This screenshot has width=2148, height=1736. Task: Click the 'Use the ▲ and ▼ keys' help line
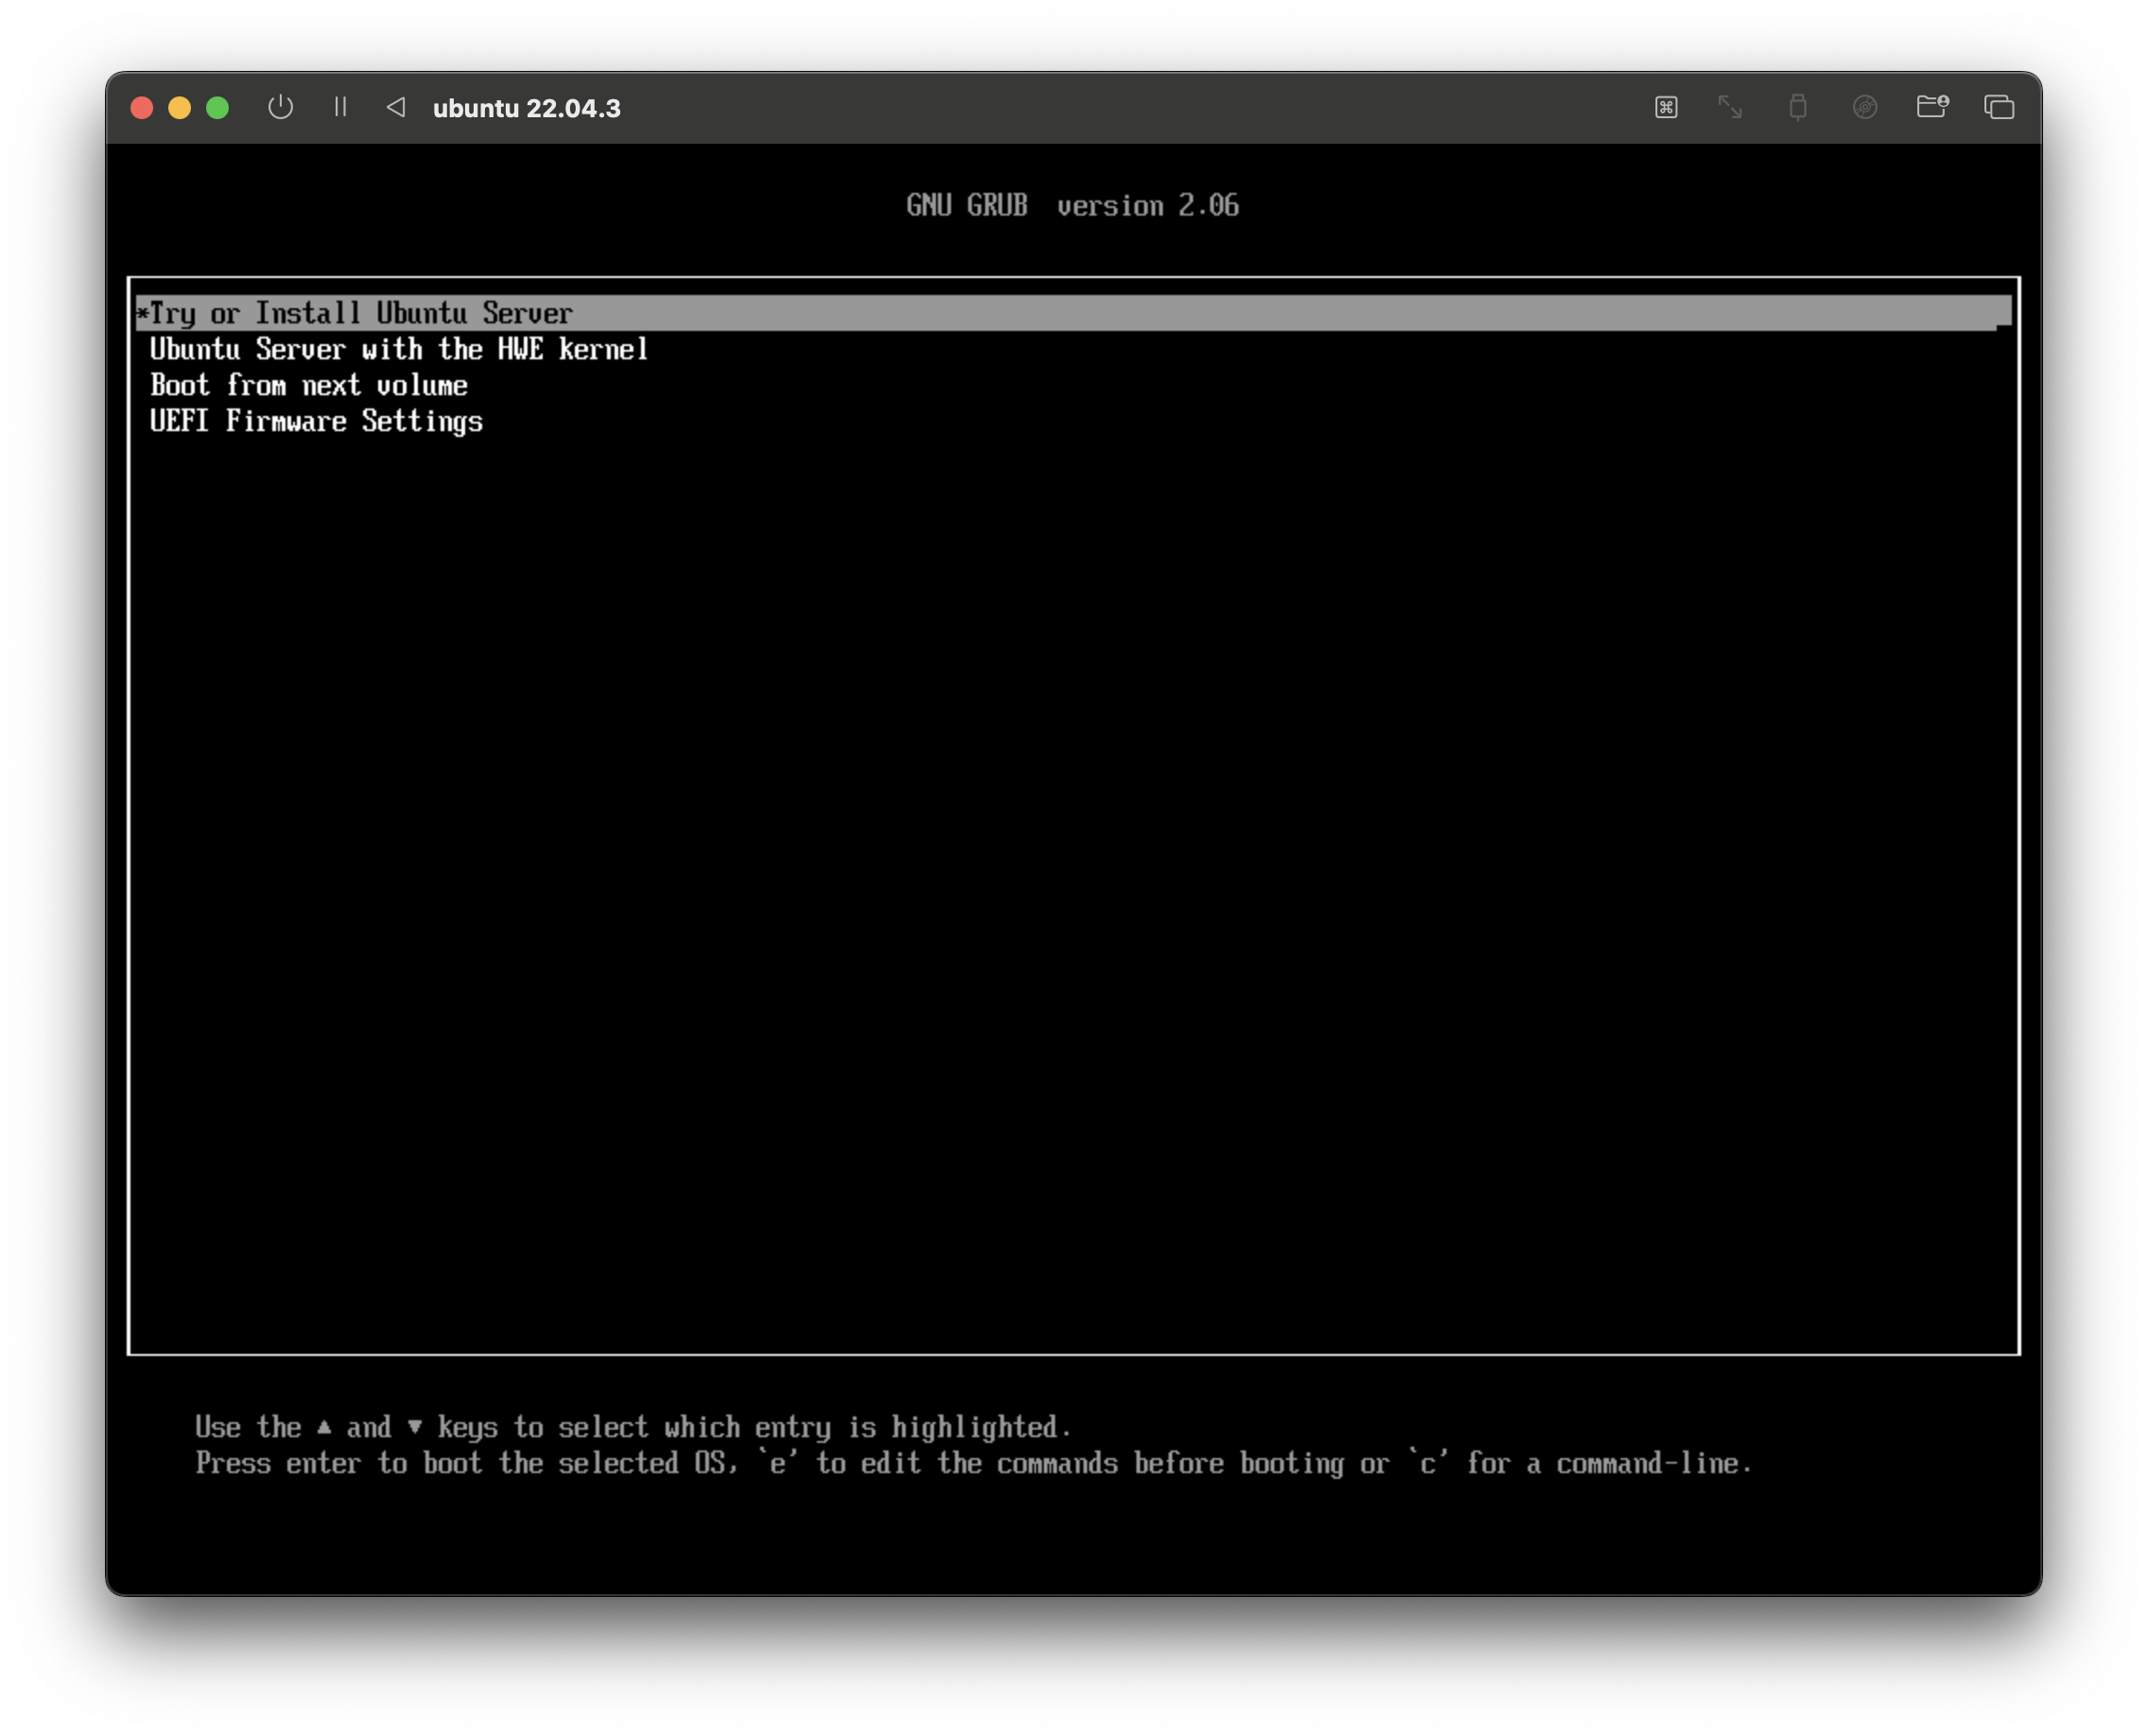coord(633,1427)
